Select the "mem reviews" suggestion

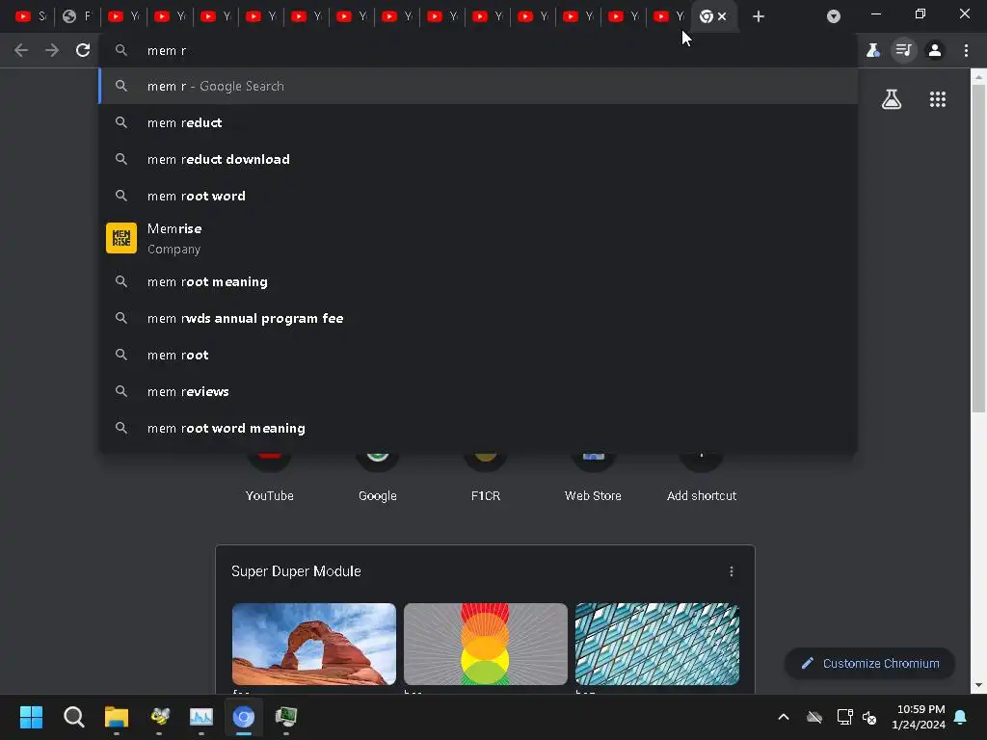478,391
